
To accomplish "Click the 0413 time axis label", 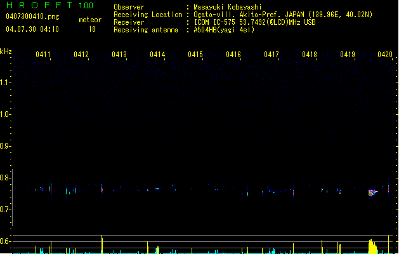I will (x=119, y=54).
